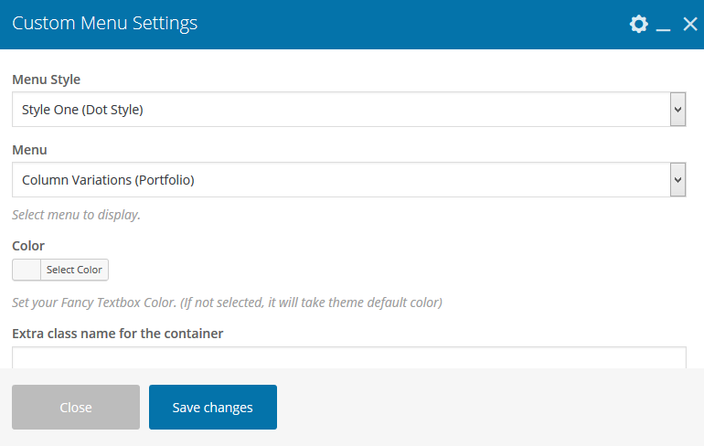Screen dimensions: 704x446
Task: Click the 'Select menu to display' hint
Action: (76, 216)
